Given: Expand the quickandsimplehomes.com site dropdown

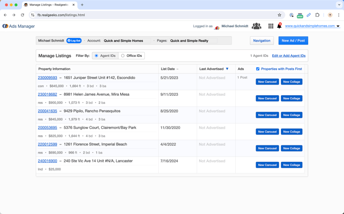Looking at the screenshot, I should (338, 26).
